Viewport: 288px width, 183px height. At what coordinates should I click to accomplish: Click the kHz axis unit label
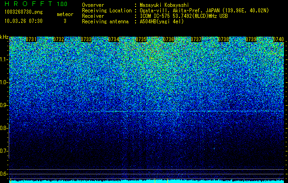(x=4, y=37)
